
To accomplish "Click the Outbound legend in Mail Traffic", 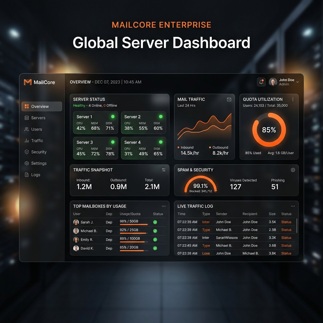I will (x=219, y=148).
